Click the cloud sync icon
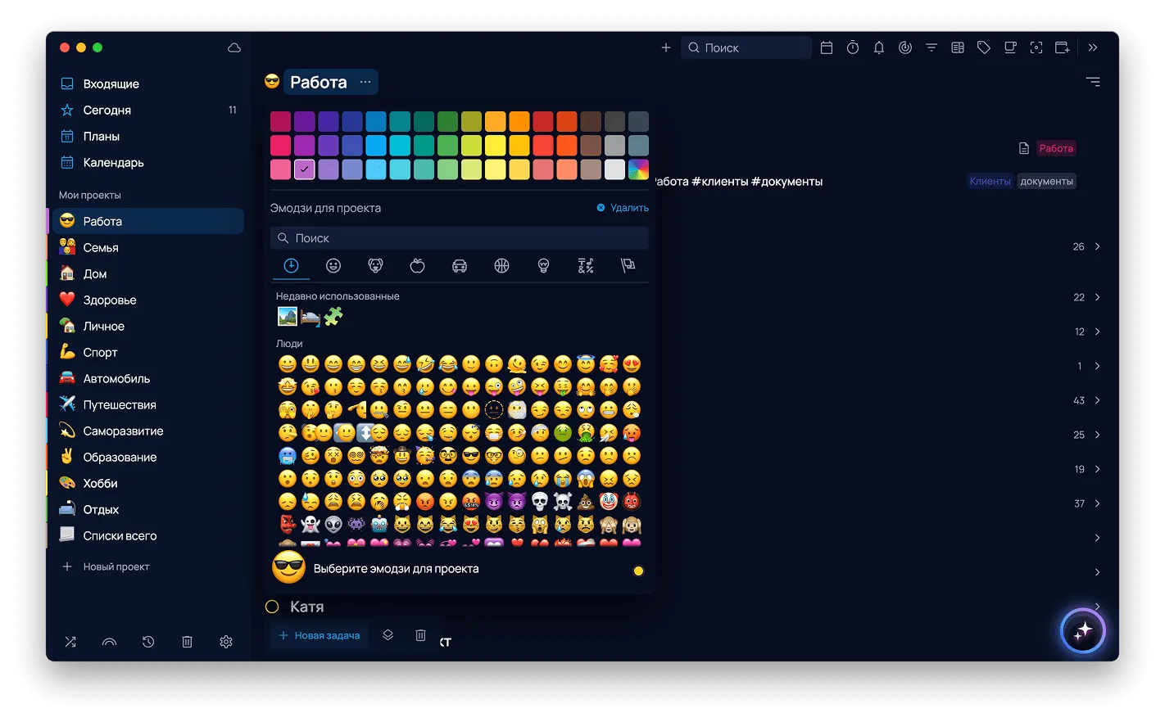Screen dimensions: 1165x722 pyautogui.click(x=234, y=47)
